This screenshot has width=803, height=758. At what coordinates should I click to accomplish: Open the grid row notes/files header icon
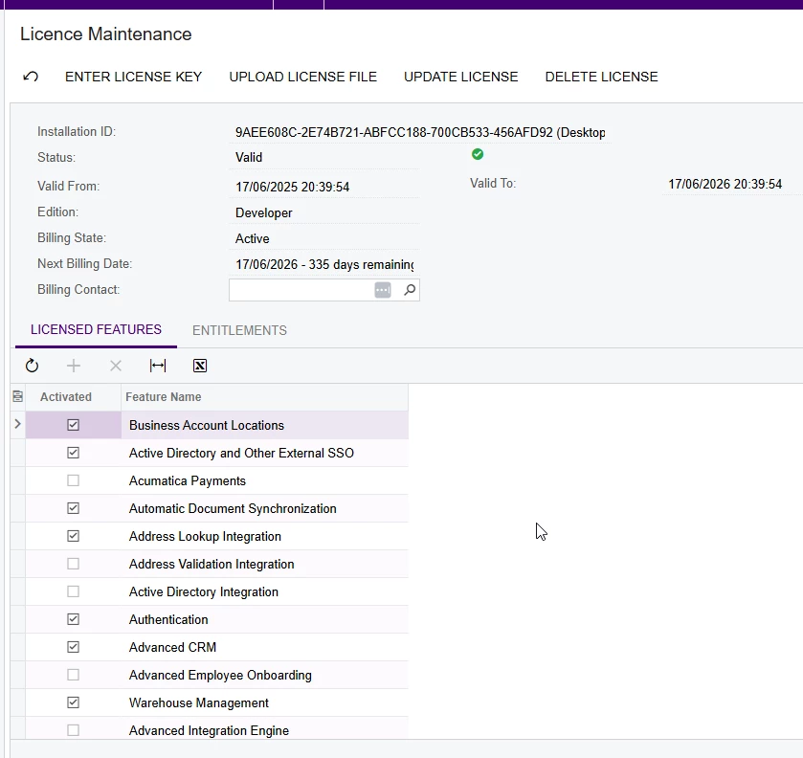pyautogui.click(x=18, y=396)
